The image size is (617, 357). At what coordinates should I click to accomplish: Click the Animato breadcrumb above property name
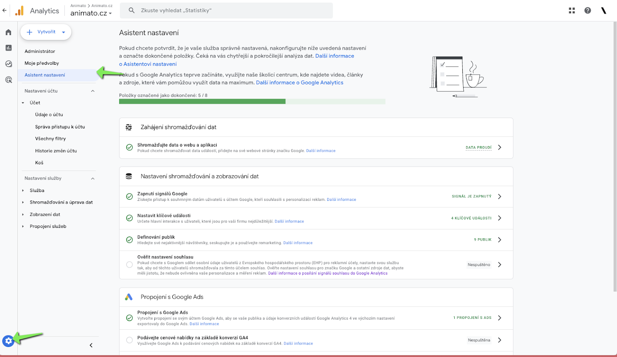[78, 6]
